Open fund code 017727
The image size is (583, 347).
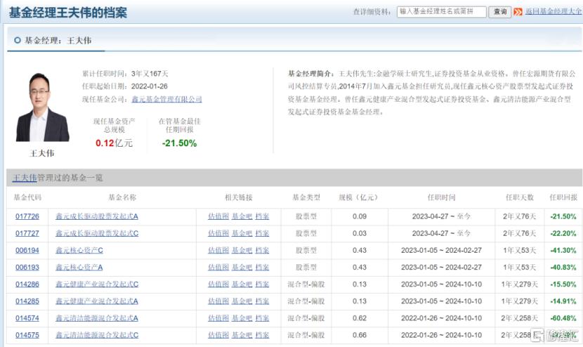27,234
